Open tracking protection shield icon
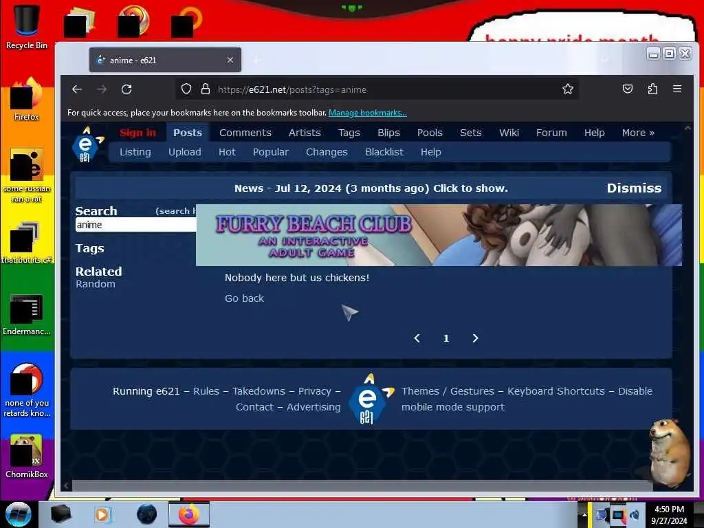This screenshot has height=528, width=704. 186,89
